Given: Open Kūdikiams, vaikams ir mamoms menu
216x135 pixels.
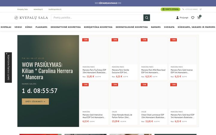Looking at the screenshot, I should tap(196, 27).
